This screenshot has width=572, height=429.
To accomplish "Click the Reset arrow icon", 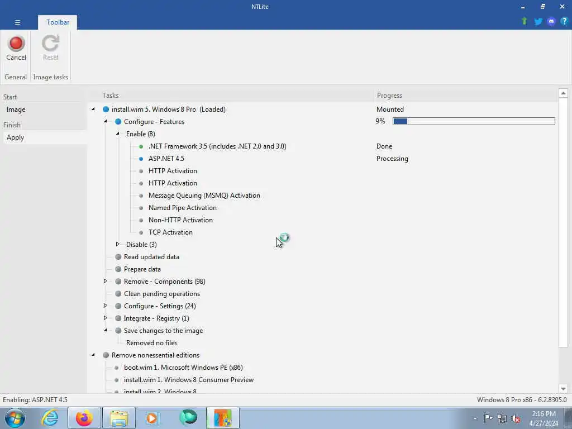I will [50, 44].
